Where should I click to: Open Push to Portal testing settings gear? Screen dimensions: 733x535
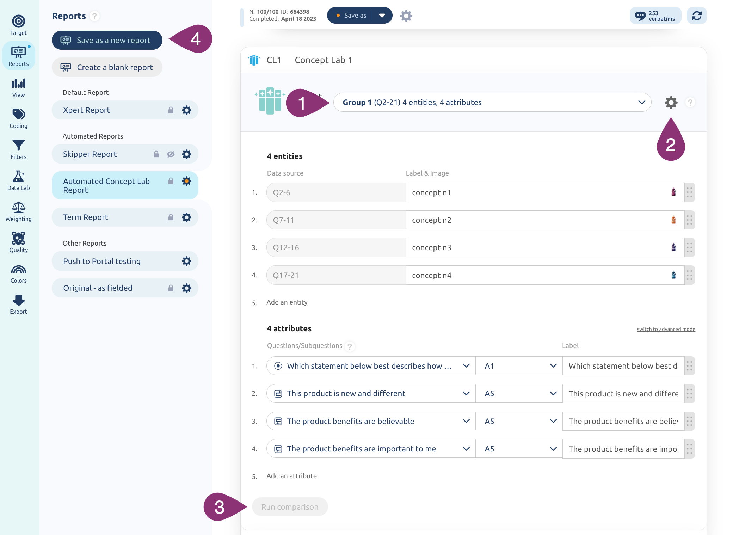point(186,261)
